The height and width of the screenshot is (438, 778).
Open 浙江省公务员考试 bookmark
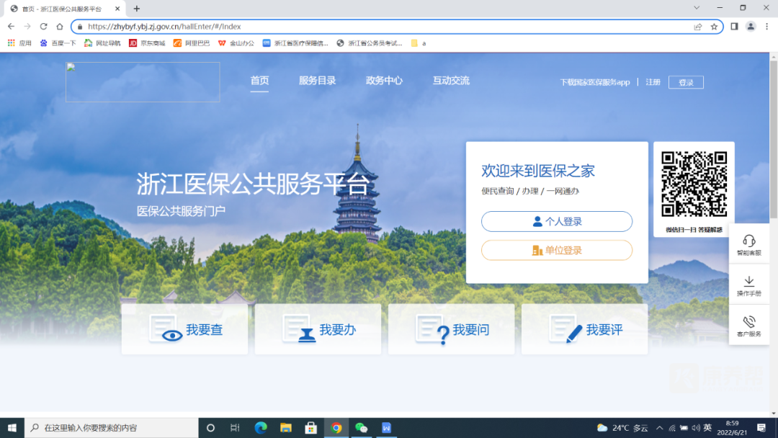coord(369,43)
